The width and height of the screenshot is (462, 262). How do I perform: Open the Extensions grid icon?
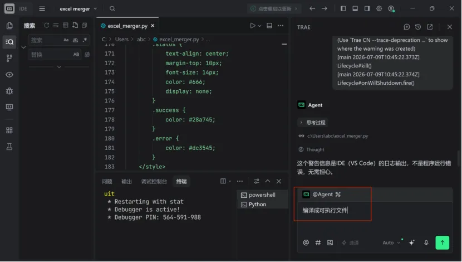pos(9,130)
